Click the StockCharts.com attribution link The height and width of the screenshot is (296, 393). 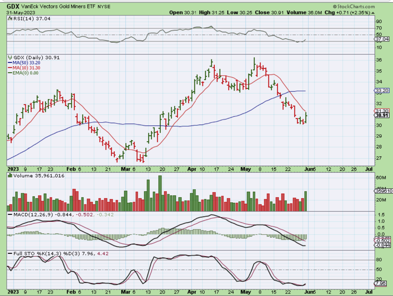click(356, 6)
